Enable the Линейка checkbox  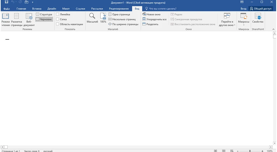point(58,14)
